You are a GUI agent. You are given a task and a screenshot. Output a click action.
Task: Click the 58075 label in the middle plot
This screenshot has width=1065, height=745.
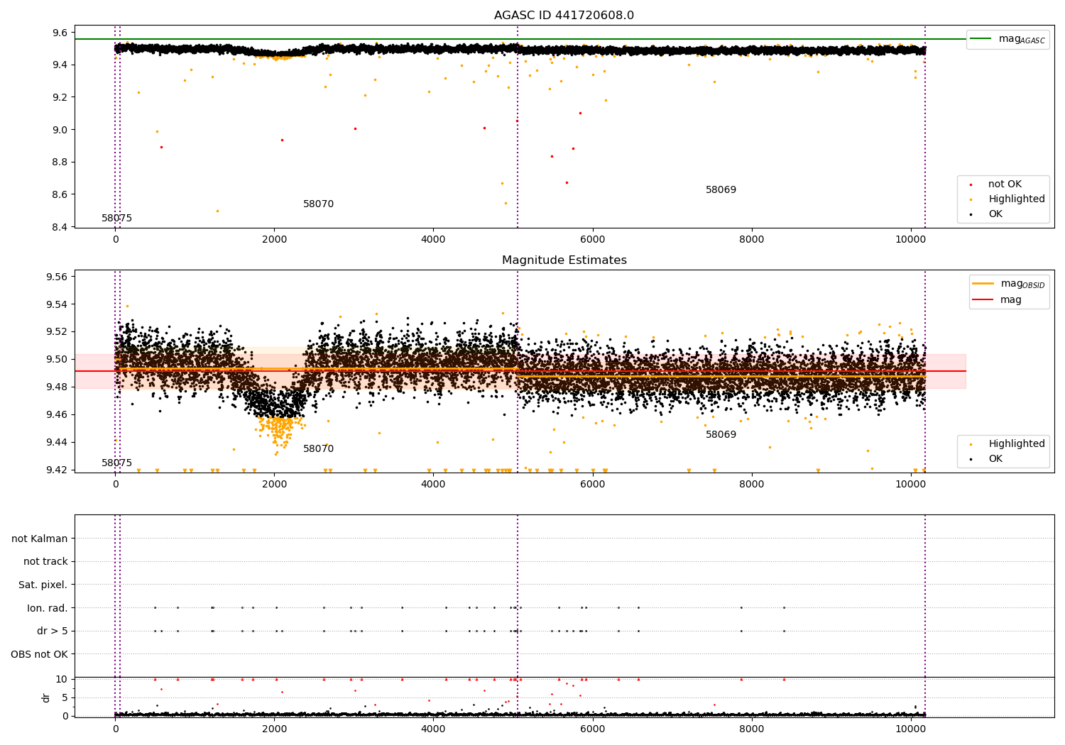pyautogui.click(x=116, y=463)
